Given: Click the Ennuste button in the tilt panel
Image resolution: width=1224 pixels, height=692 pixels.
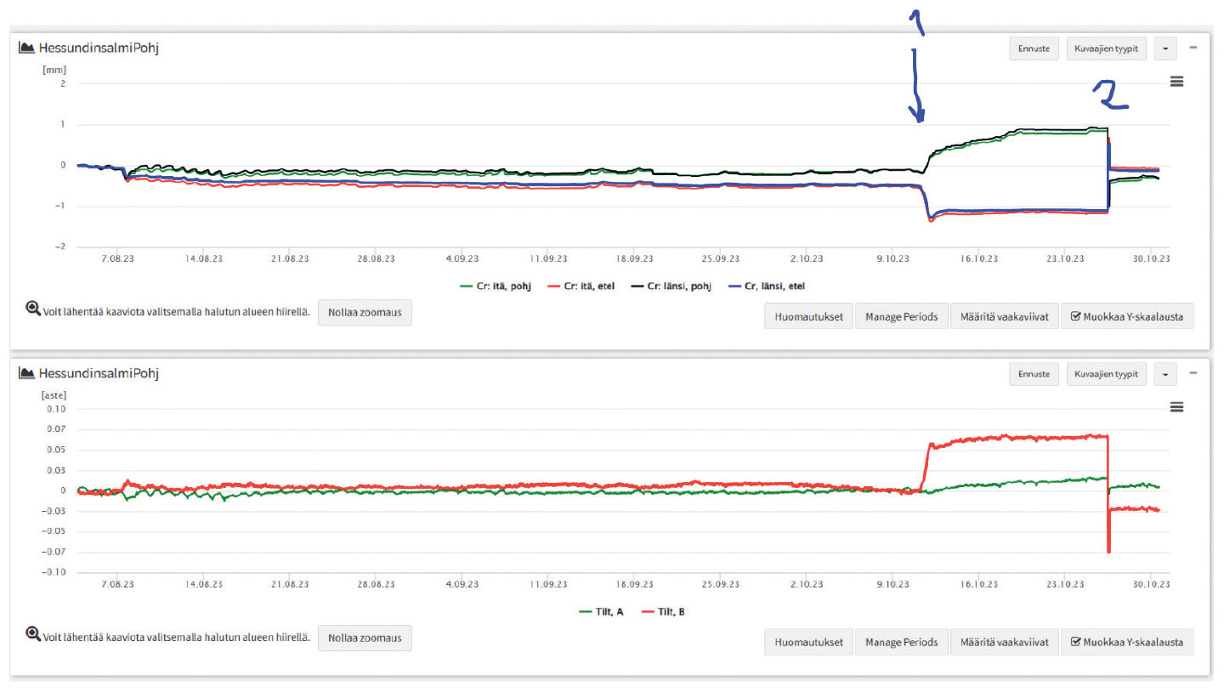Looking at the screenshot, I should pos(1034,374).
